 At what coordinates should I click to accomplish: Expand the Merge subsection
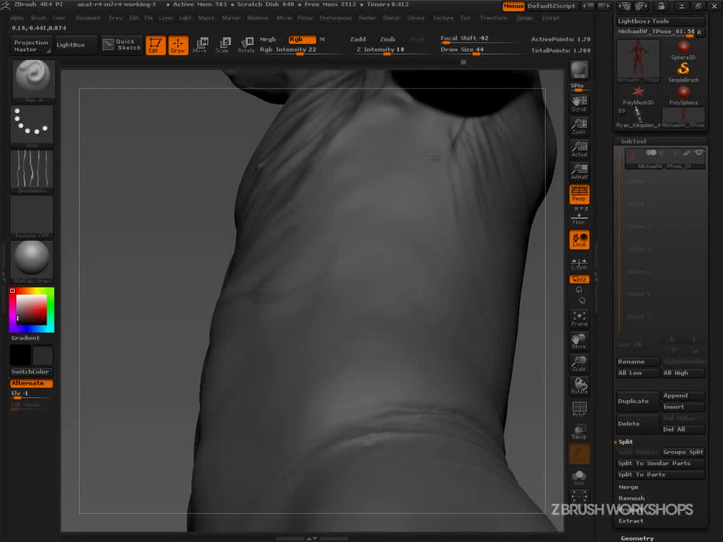coord(628,487)
